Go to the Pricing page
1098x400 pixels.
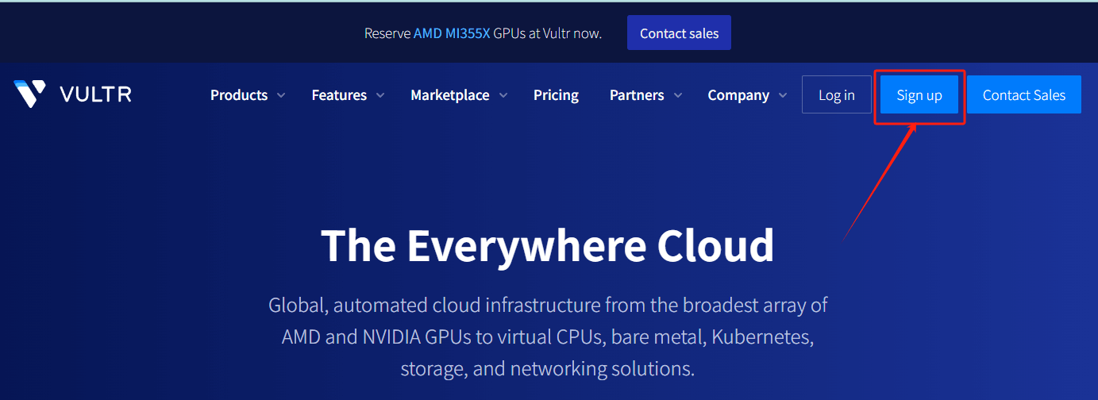pos(556,95)
